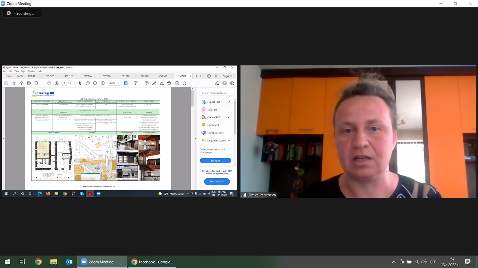Click the Free 7-Day Trial button

click(217, 181)
